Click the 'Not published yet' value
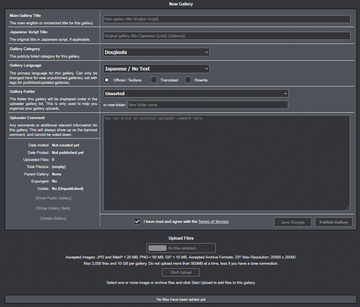The height and width of the screenshot is (307, 360). [x=68, y=153]
